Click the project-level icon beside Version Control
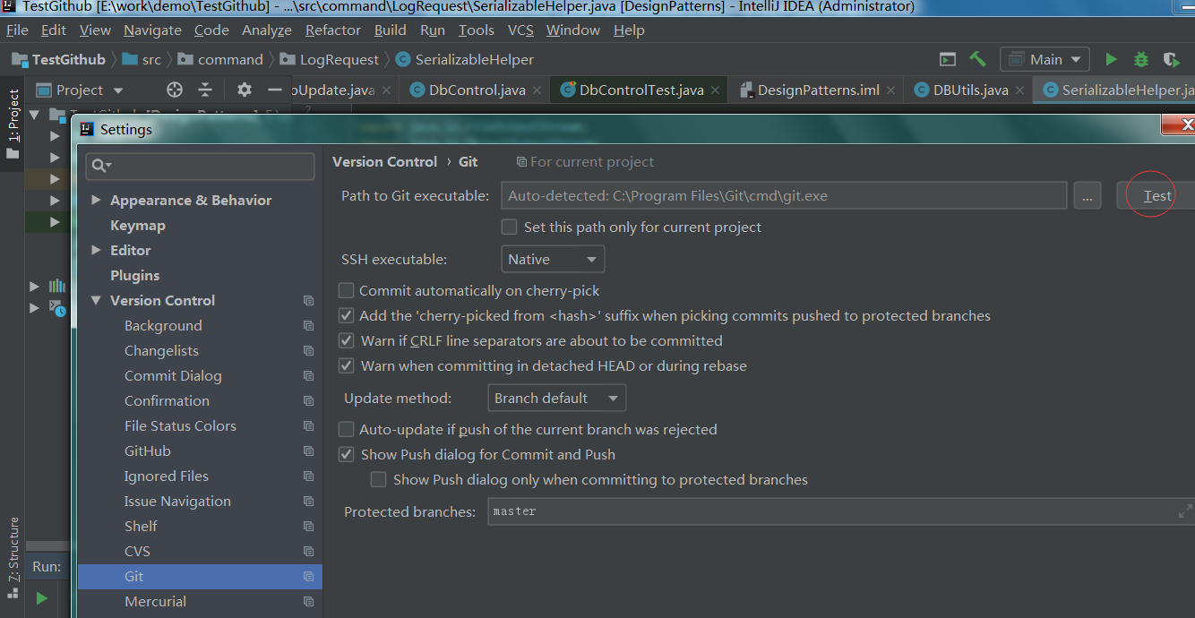The height and width of the screenshot is (618, 1195). tap(308, 301)
